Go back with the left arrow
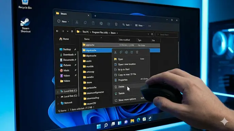The width and height of the screenshot is (234, 131). click(57, 31)
